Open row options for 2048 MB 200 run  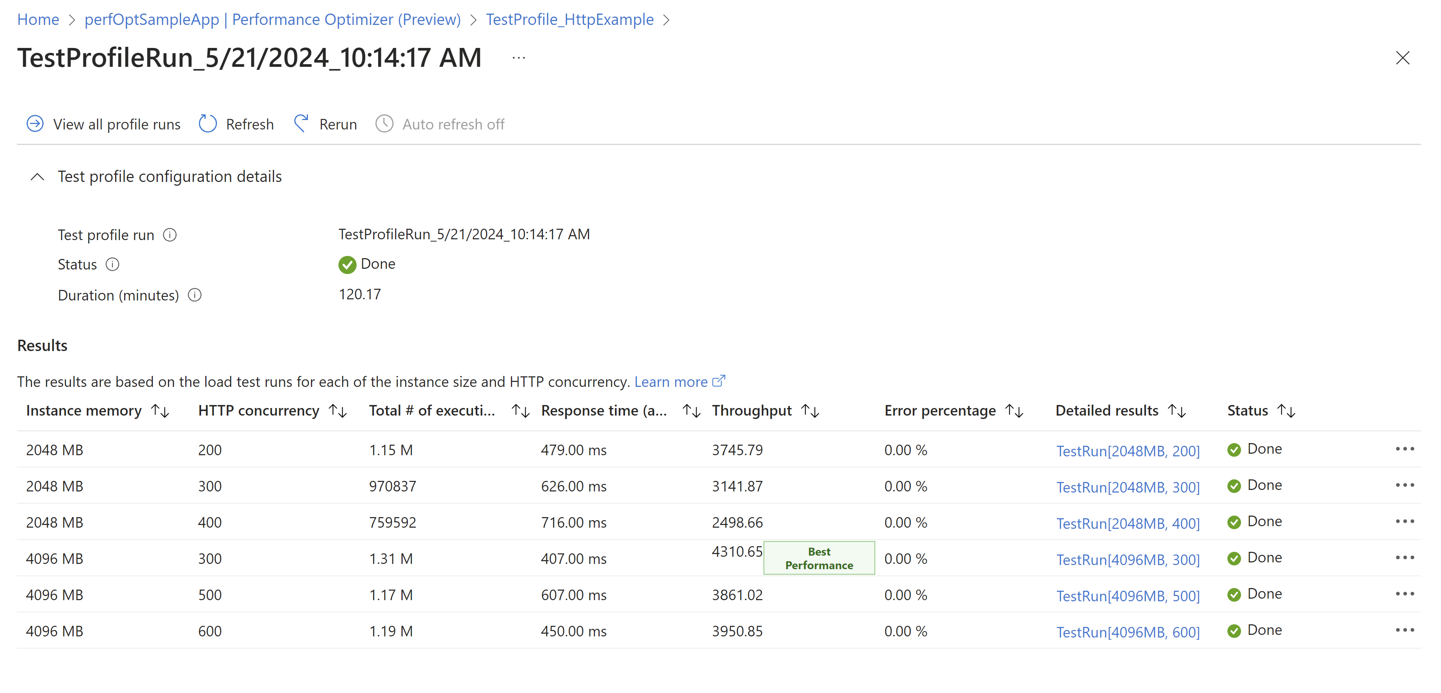point(1404,449)
